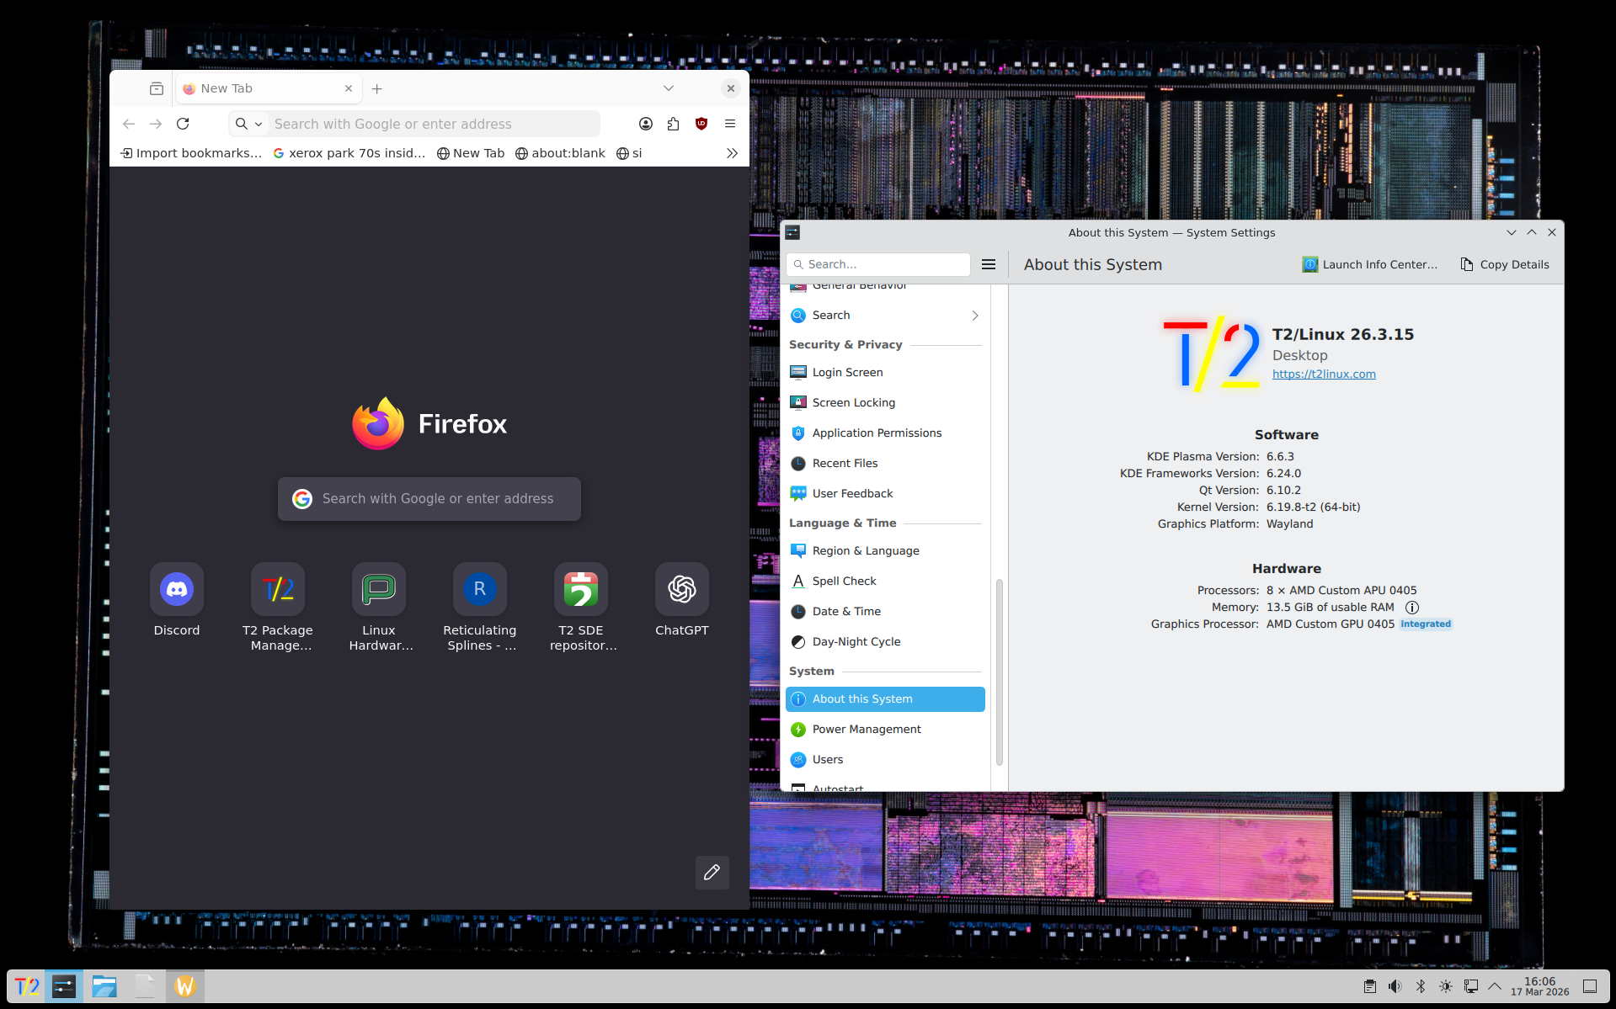Click the Firefox back arrow
The image size is (1616, 1009).
click(x=129, y=124)
